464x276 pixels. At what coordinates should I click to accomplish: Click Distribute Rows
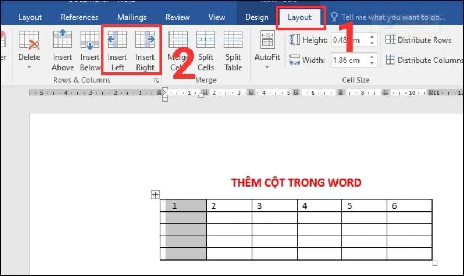point(418,40)
